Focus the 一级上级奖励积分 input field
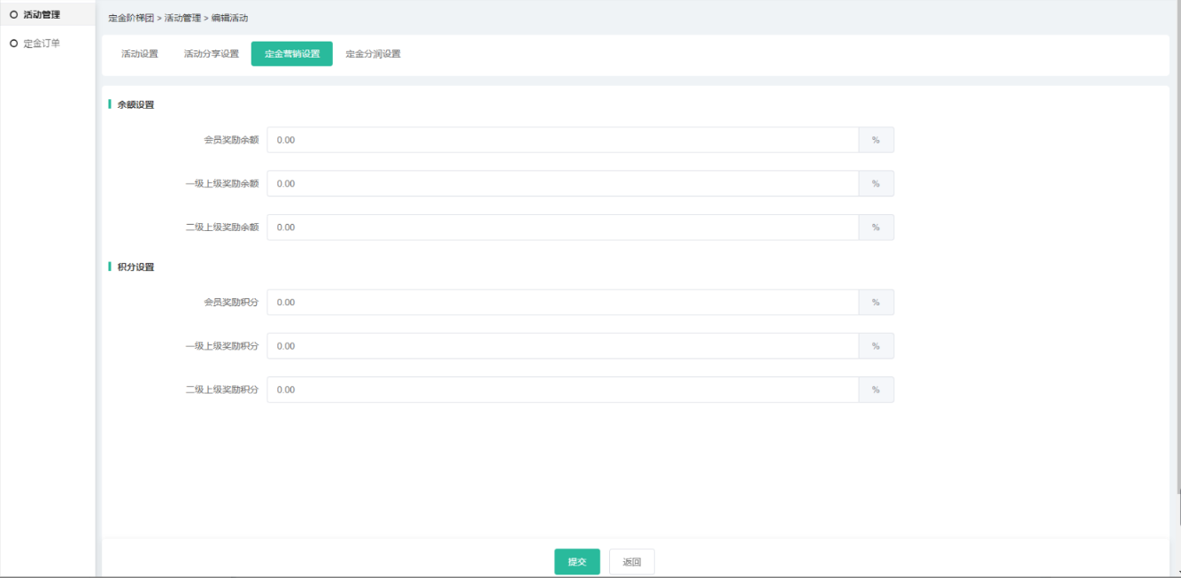The height and width of the screenshot is (578, 1181). (562, 346)
